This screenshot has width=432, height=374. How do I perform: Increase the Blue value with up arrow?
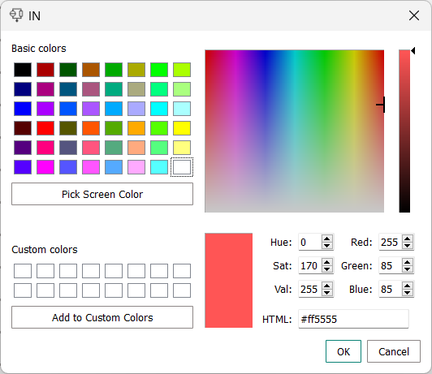(407, 286)
